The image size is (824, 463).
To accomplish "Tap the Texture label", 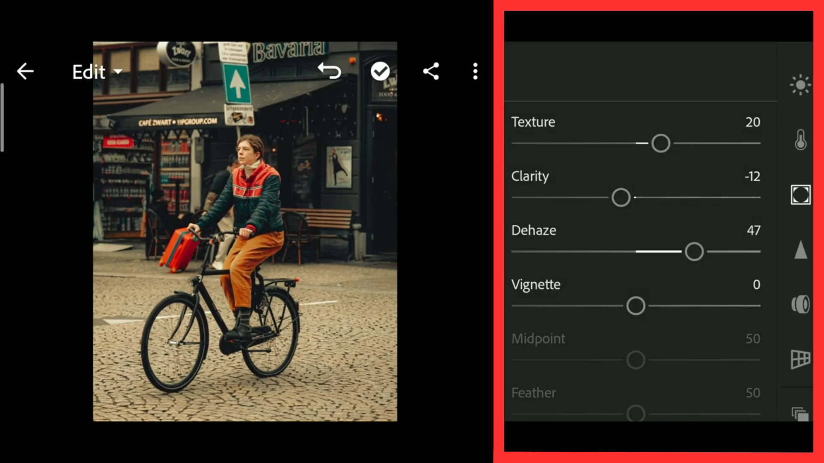I will click(x=533, y=122).
